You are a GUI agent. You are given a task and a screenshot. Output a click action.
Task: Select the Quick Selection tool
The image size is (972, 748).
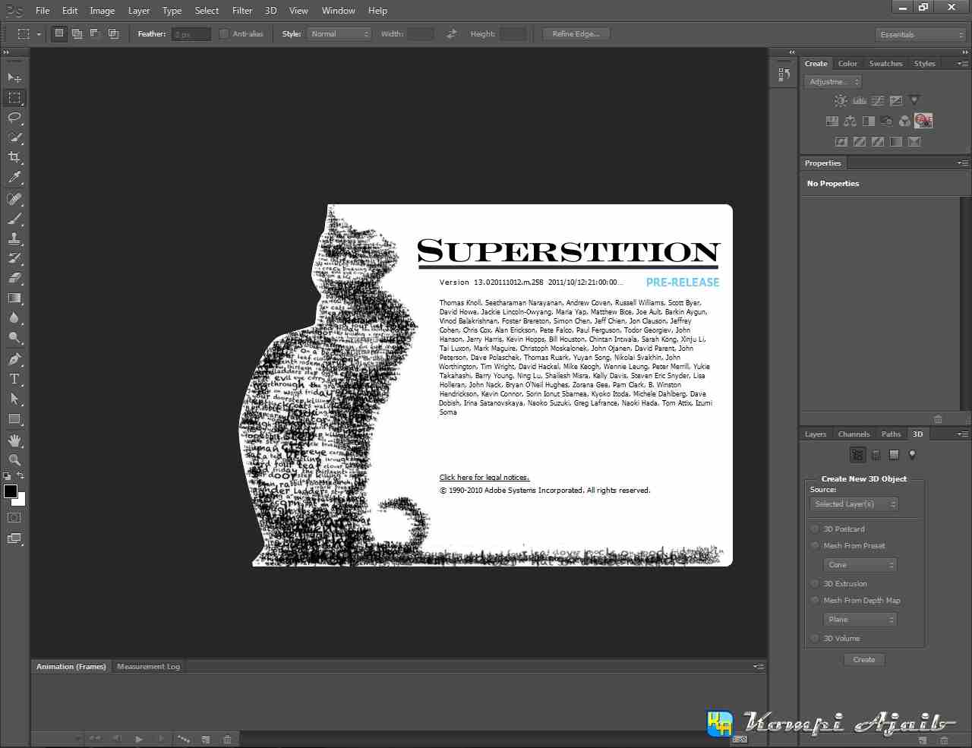14,137
